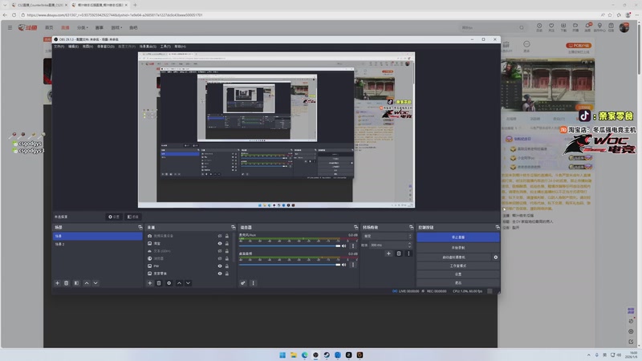Open OBS 视图(V) menu
642x361 pixels.
(x=87, y=47)
